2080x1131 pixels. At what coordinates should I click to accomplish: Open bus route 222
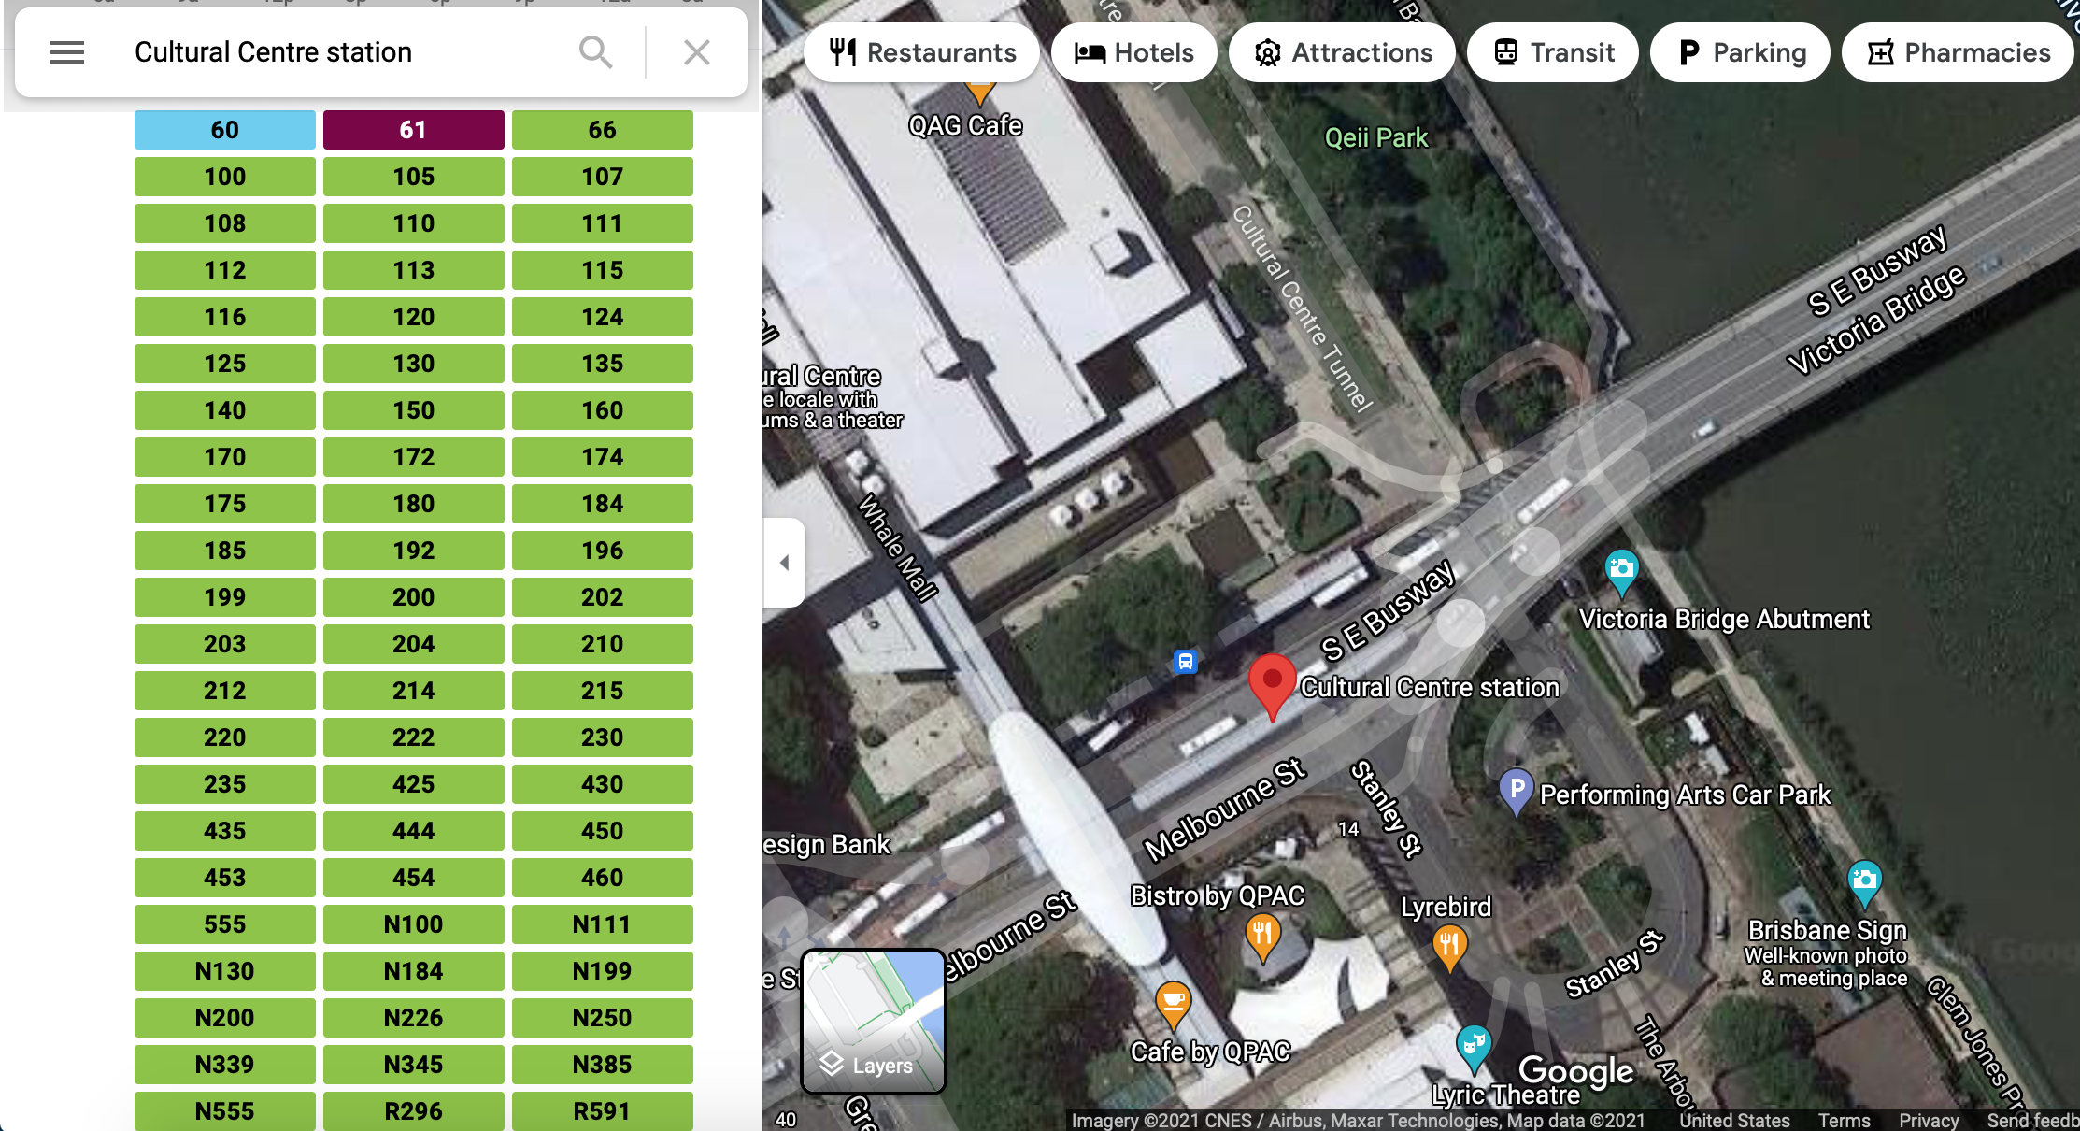(414, 737)
